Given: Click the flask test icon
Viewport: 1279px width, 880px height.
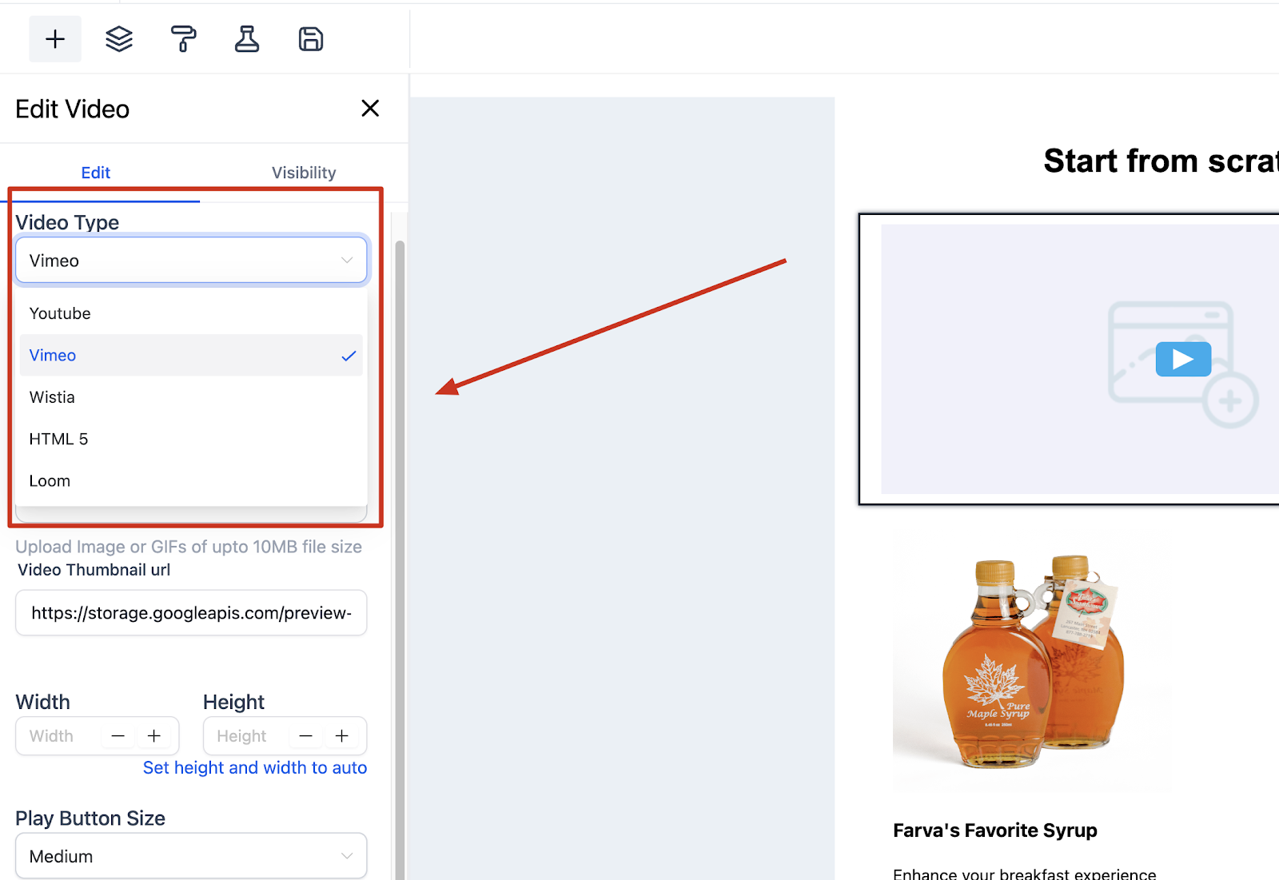Looking at the screenshot, I should (x=247, y=38).
